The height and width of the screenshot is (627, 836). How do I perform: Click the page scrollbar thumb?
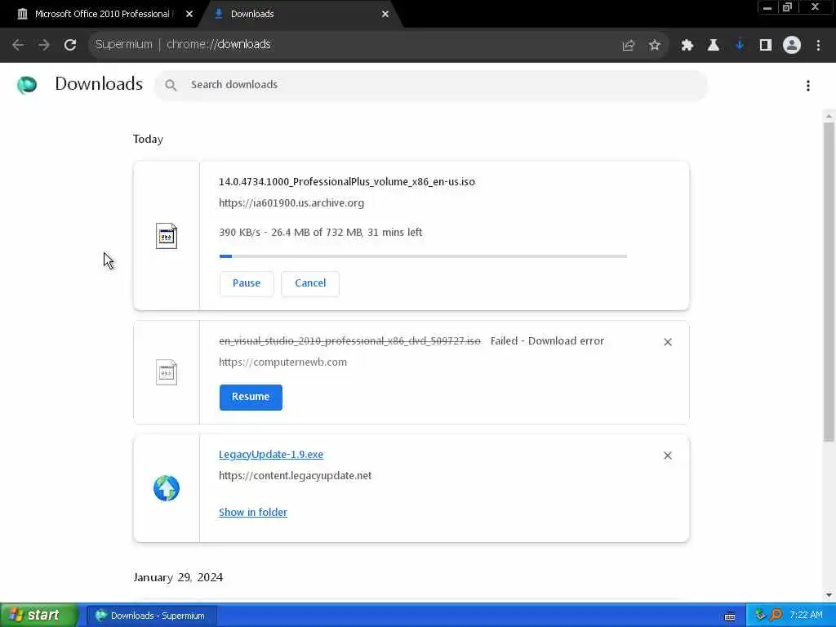pos(829,282)
